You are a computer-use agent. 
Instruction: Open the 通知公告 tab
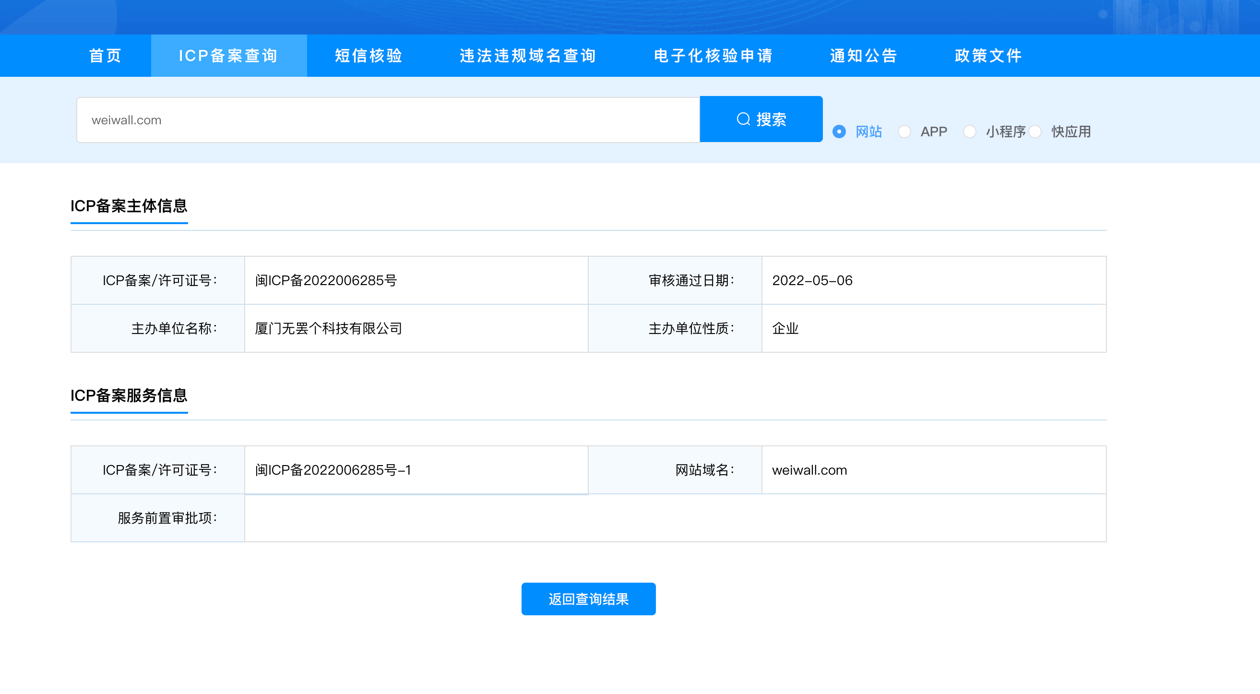864,56
